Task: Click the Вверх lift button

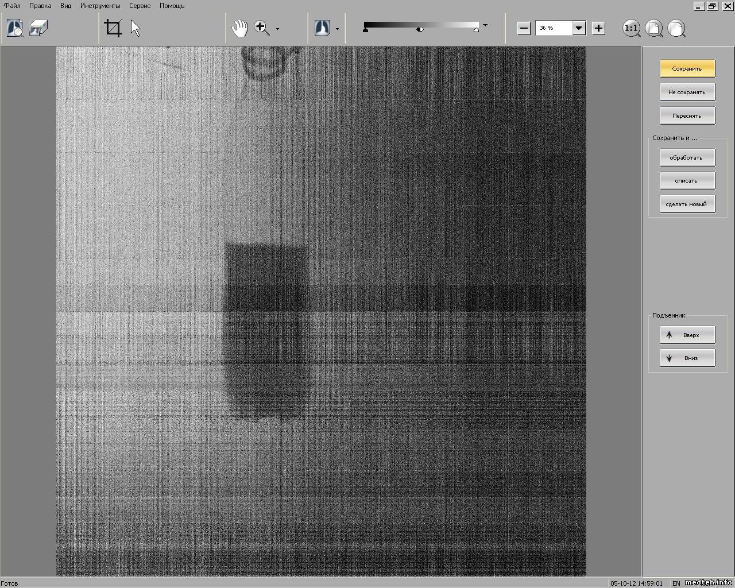Action: (x=687, y=335)
